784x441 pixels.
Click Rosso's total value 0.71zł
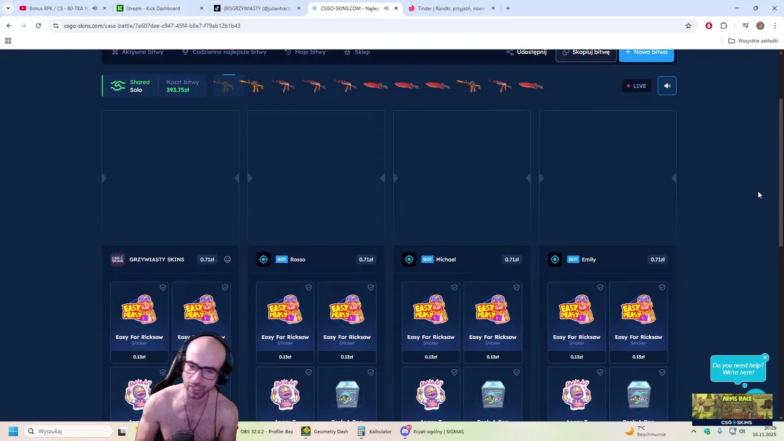point(366,260)
